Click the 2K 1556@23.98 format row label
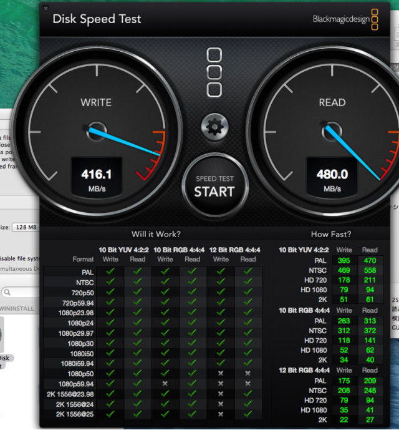This screenshot has width=399, height=430. [70, 394]
